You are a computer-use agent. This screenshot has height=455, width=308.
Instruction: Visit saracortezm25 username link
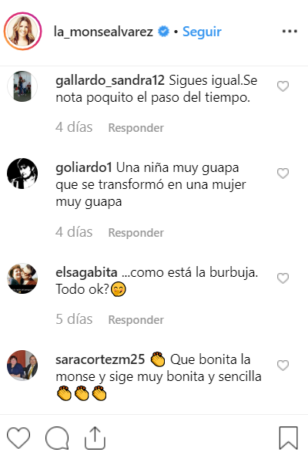[x=100, y=359]
